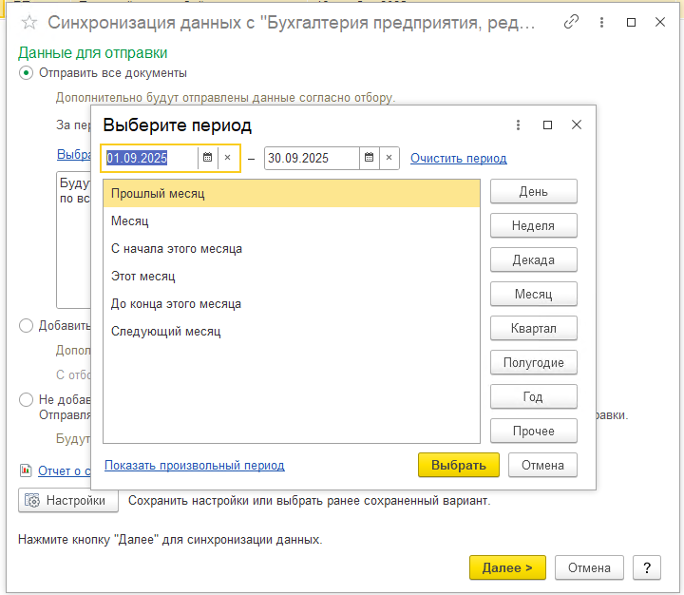
Task: Switch period type to Квартал
Action: pos(534,328)
